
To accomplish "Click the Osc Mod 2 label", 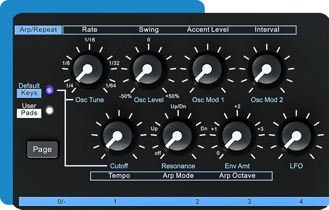I will tap(267, 100).
